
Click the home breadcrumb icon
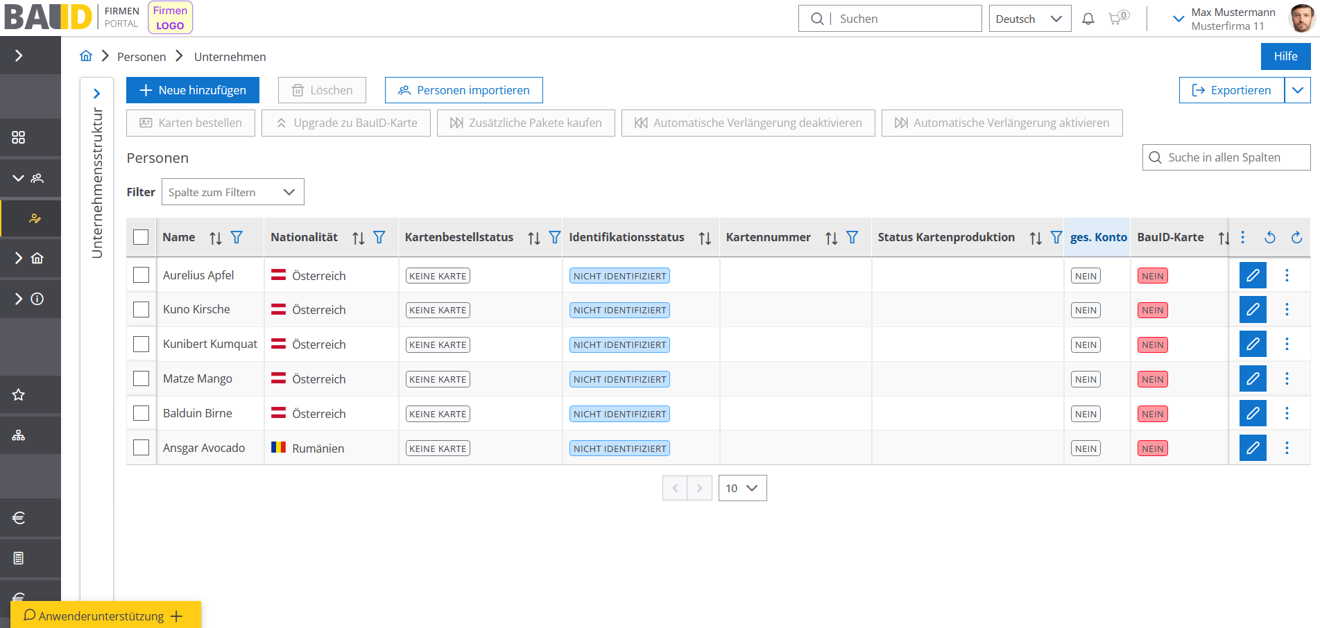86,56
